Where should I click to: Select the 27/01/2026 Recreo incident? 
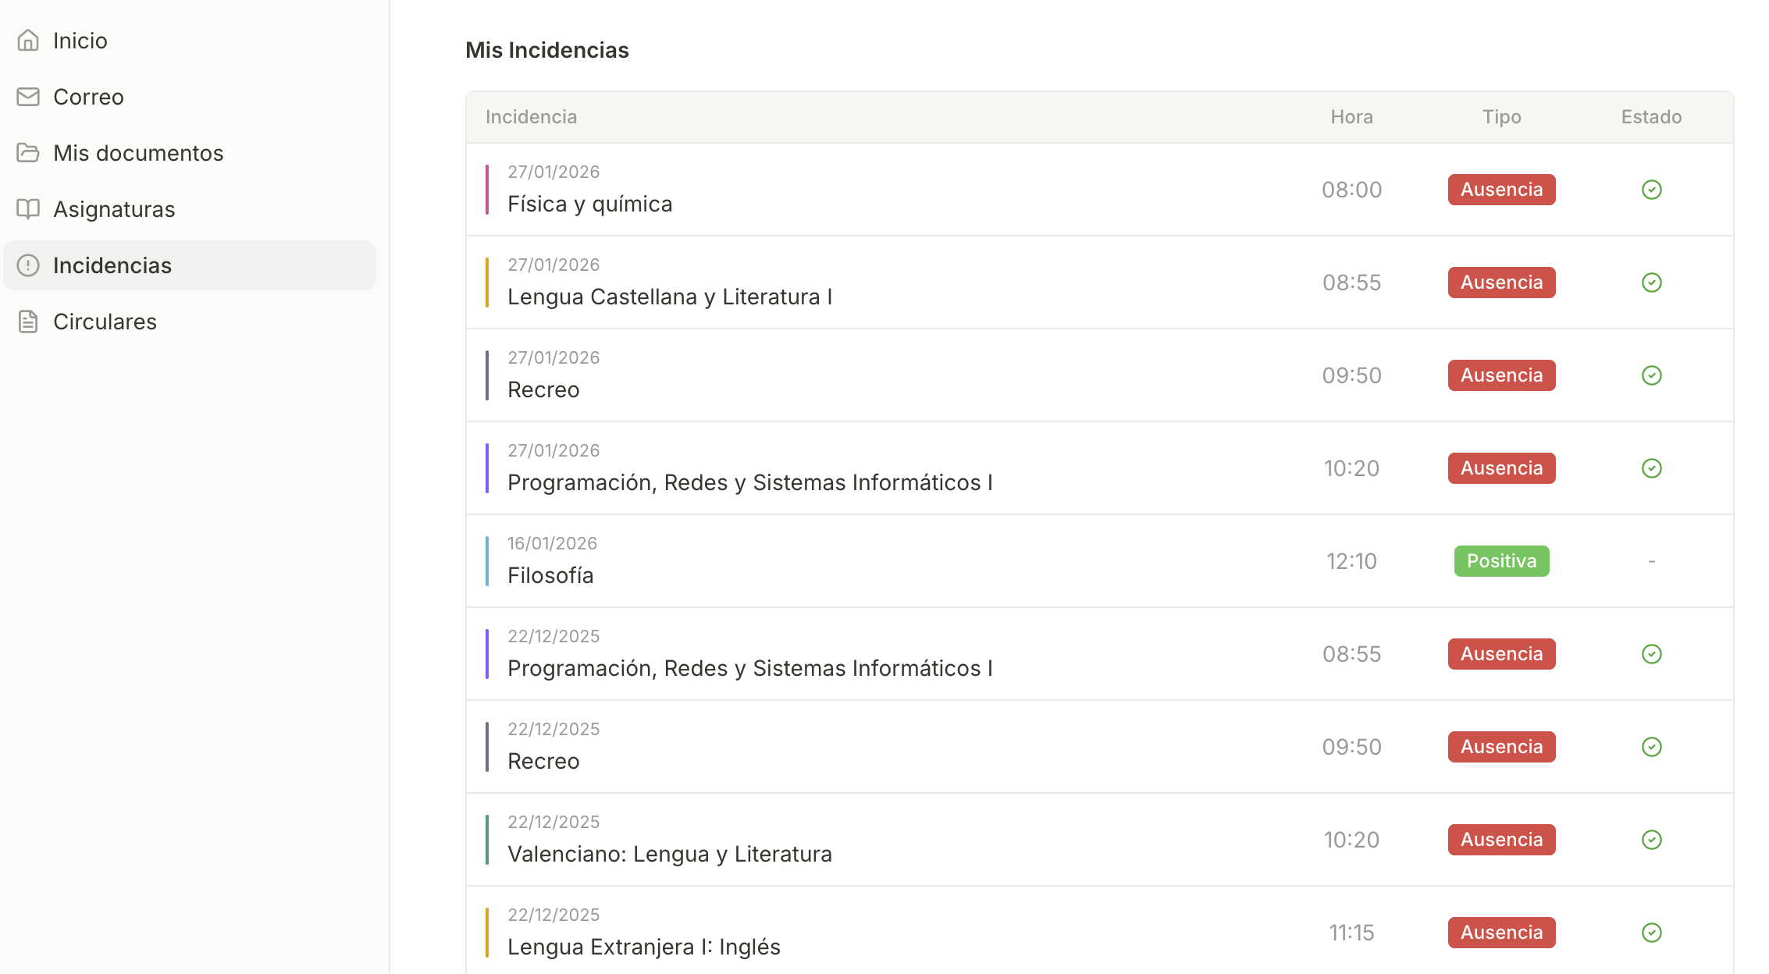coord(543,389)
